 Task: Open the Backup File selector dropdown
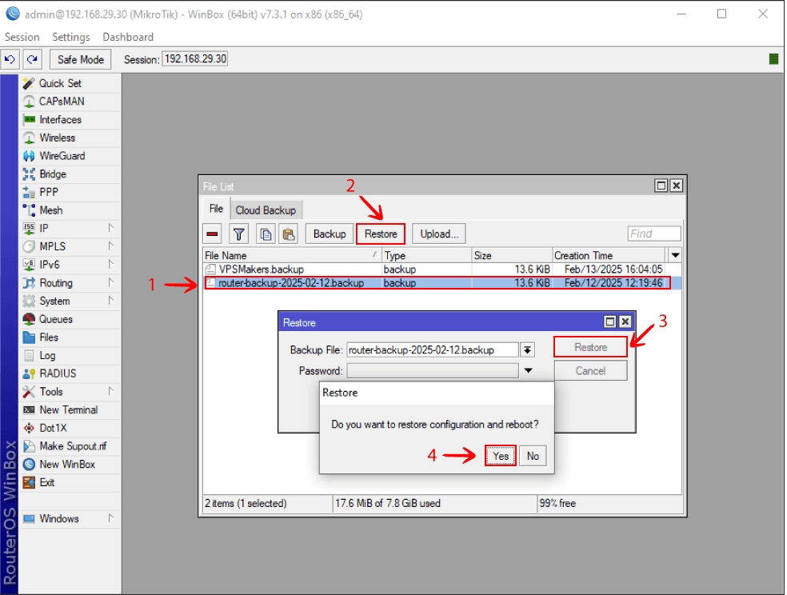(x=528, y=349)
